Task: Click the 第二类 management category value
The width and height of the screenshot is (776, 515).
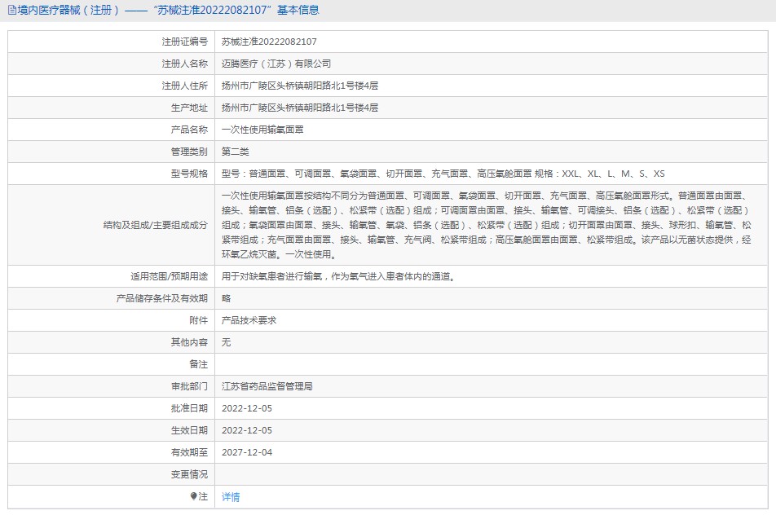Action: [x=235, y=152]
